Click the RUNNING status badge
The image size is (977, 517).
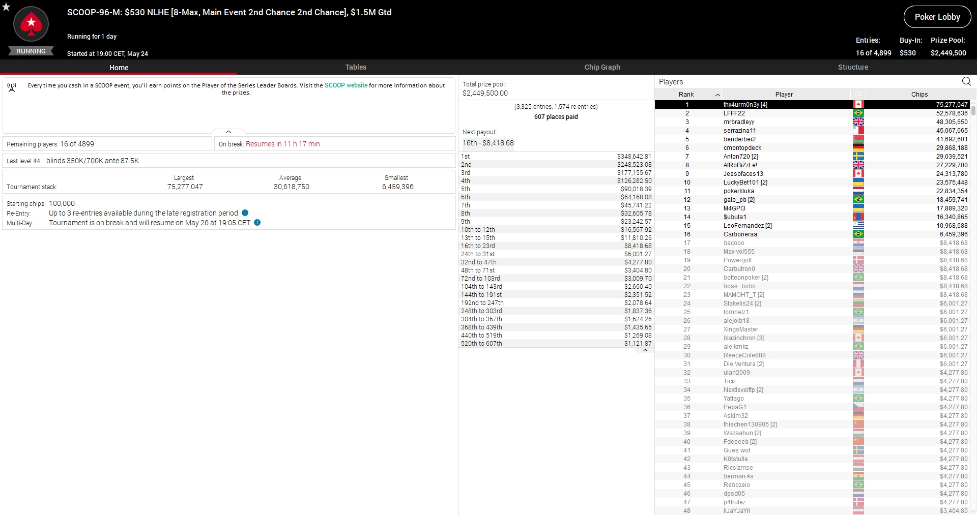[31, 51]
